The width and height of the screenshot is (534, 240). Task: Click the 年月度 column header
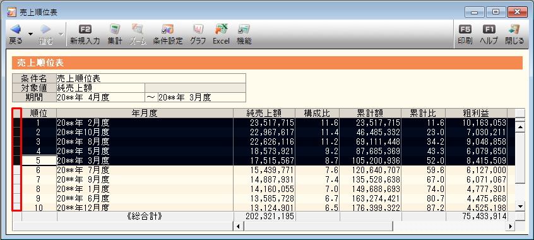pyautogui.click(x=145, y=113)
